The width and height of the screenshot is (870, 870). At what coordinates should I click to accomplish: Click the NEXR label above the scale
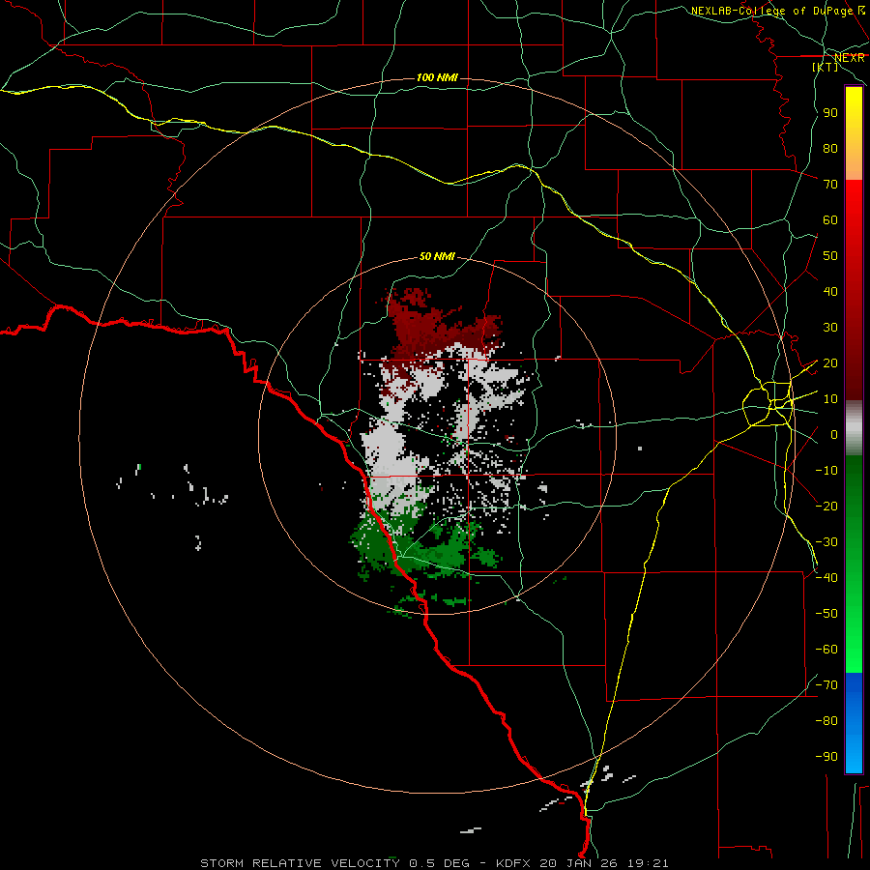click(849, 57)
